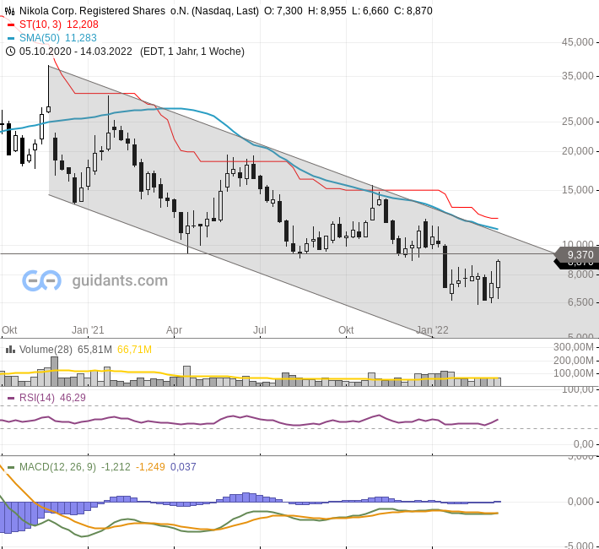
Task: Click the 9,370 price marker on axis
Action: pyautogui.click(x=577, y=255)
